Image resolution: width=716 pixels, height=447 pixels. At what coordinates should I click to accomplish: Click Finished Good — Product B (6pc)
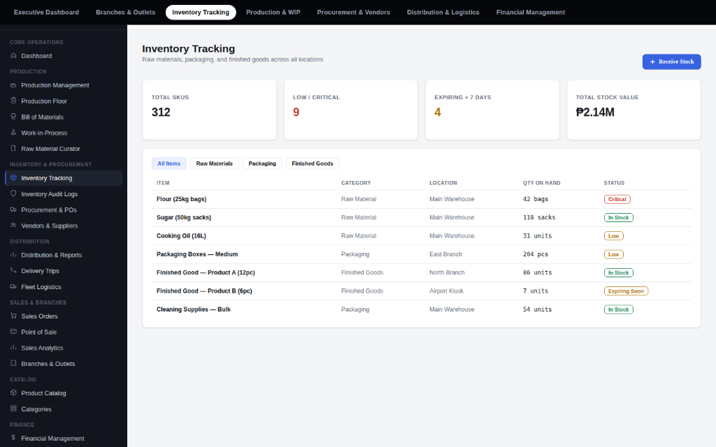click(204, 291)
